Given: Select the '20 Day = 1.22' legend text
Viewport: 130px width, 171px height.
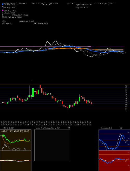Looking at the screenshot, I should [x=9, y=5].
